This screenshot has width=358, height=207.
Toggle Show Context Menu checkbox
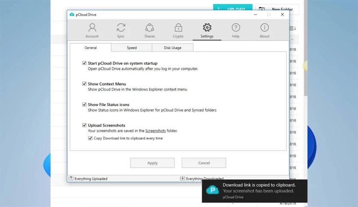(84, 84)
